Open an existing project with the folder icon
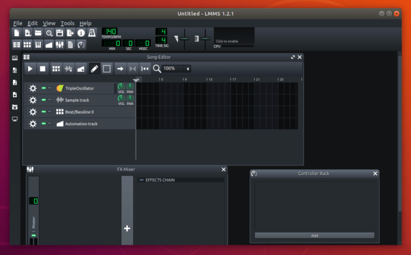 38,33
